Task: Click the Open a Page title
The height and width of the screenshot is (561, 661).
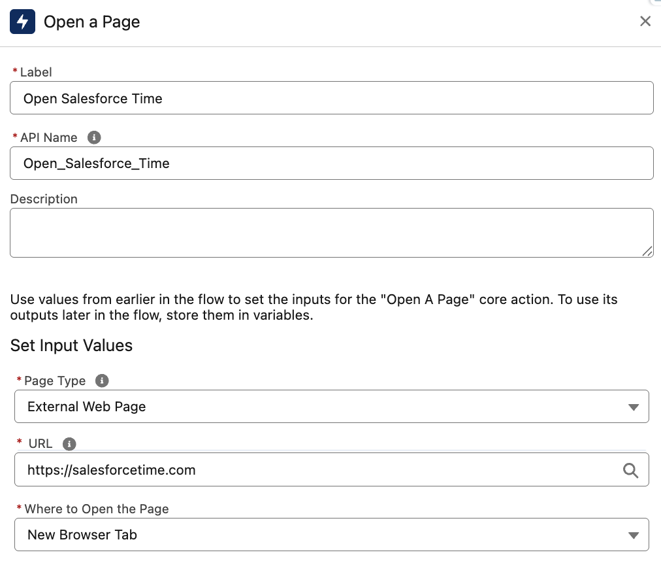Action: coord(91,22)
